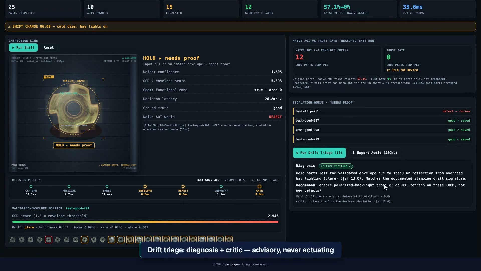Click the OOD score gradient bar
Screen dimensions: 481x271
pyautogui.click(x=145, y=222)
